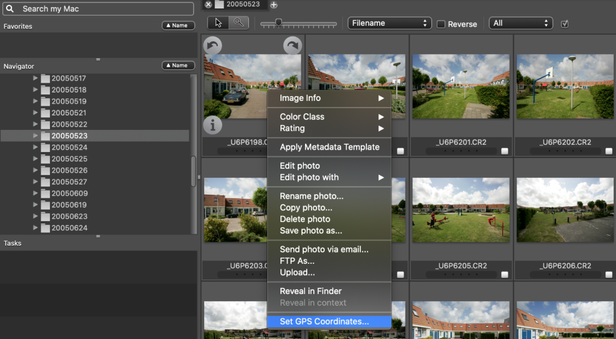Select the _U6P6206.CR2 thumbnail
616x339 pixels.
pyautogui.click(x=565, y=210)
